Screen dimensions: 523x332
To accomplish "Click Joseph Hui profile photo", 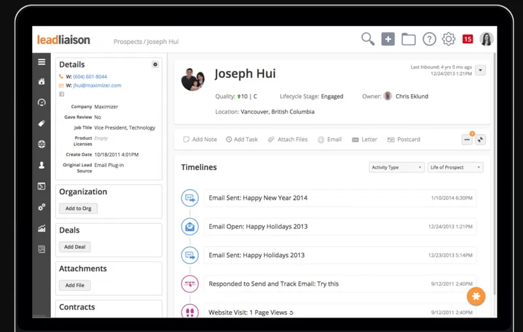I will point(193,79).
